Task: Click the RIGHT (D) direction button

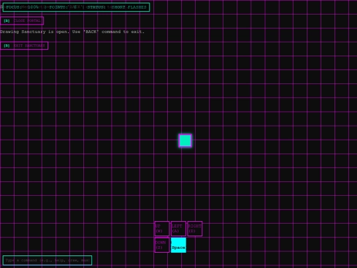Action: (195, 228)
